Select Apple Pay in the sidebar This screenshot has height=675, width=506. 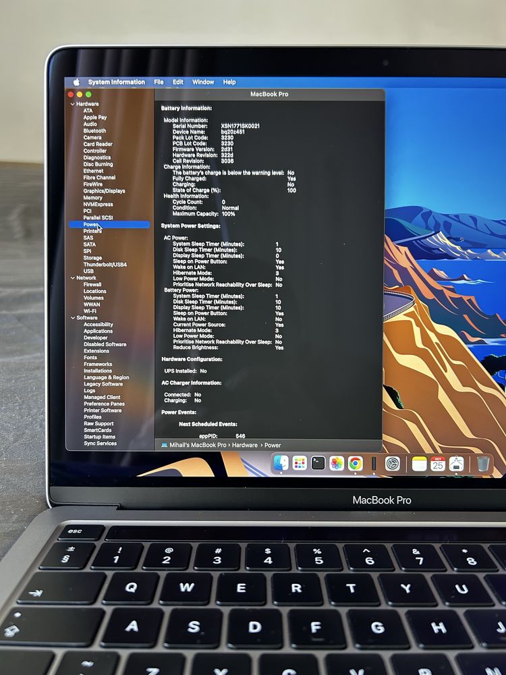95,117
